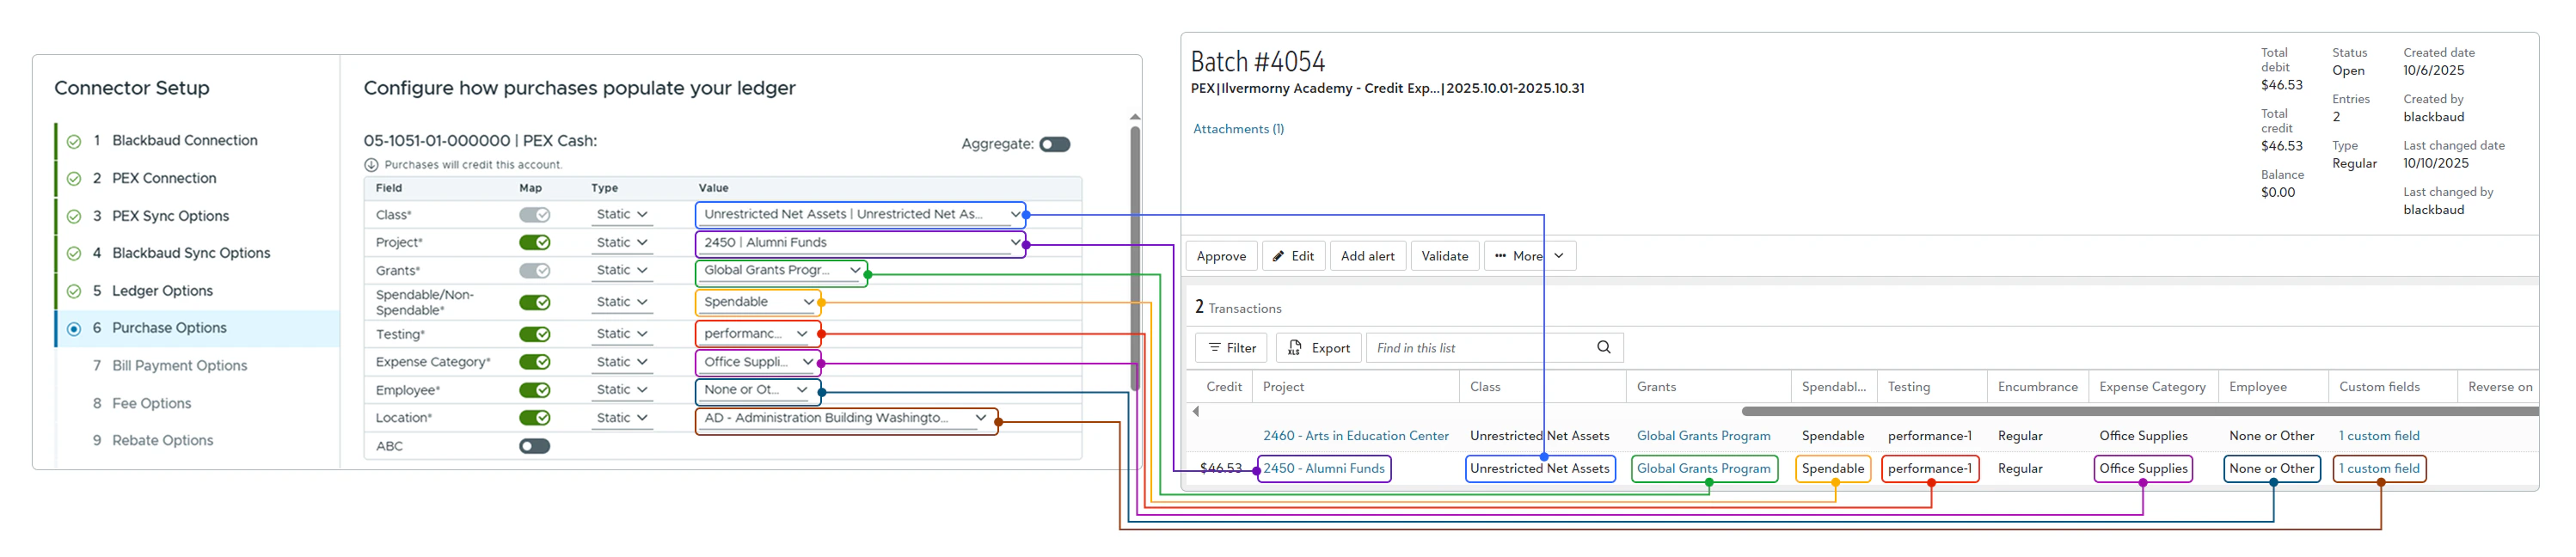Select the Purchase Options radio step

[x=74, y=328]
